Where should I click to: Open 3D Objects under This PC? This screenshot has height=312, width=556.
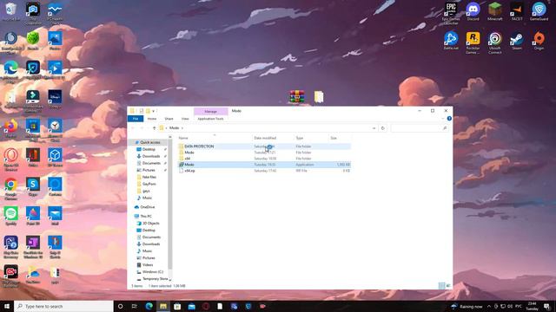coord(150,224)
